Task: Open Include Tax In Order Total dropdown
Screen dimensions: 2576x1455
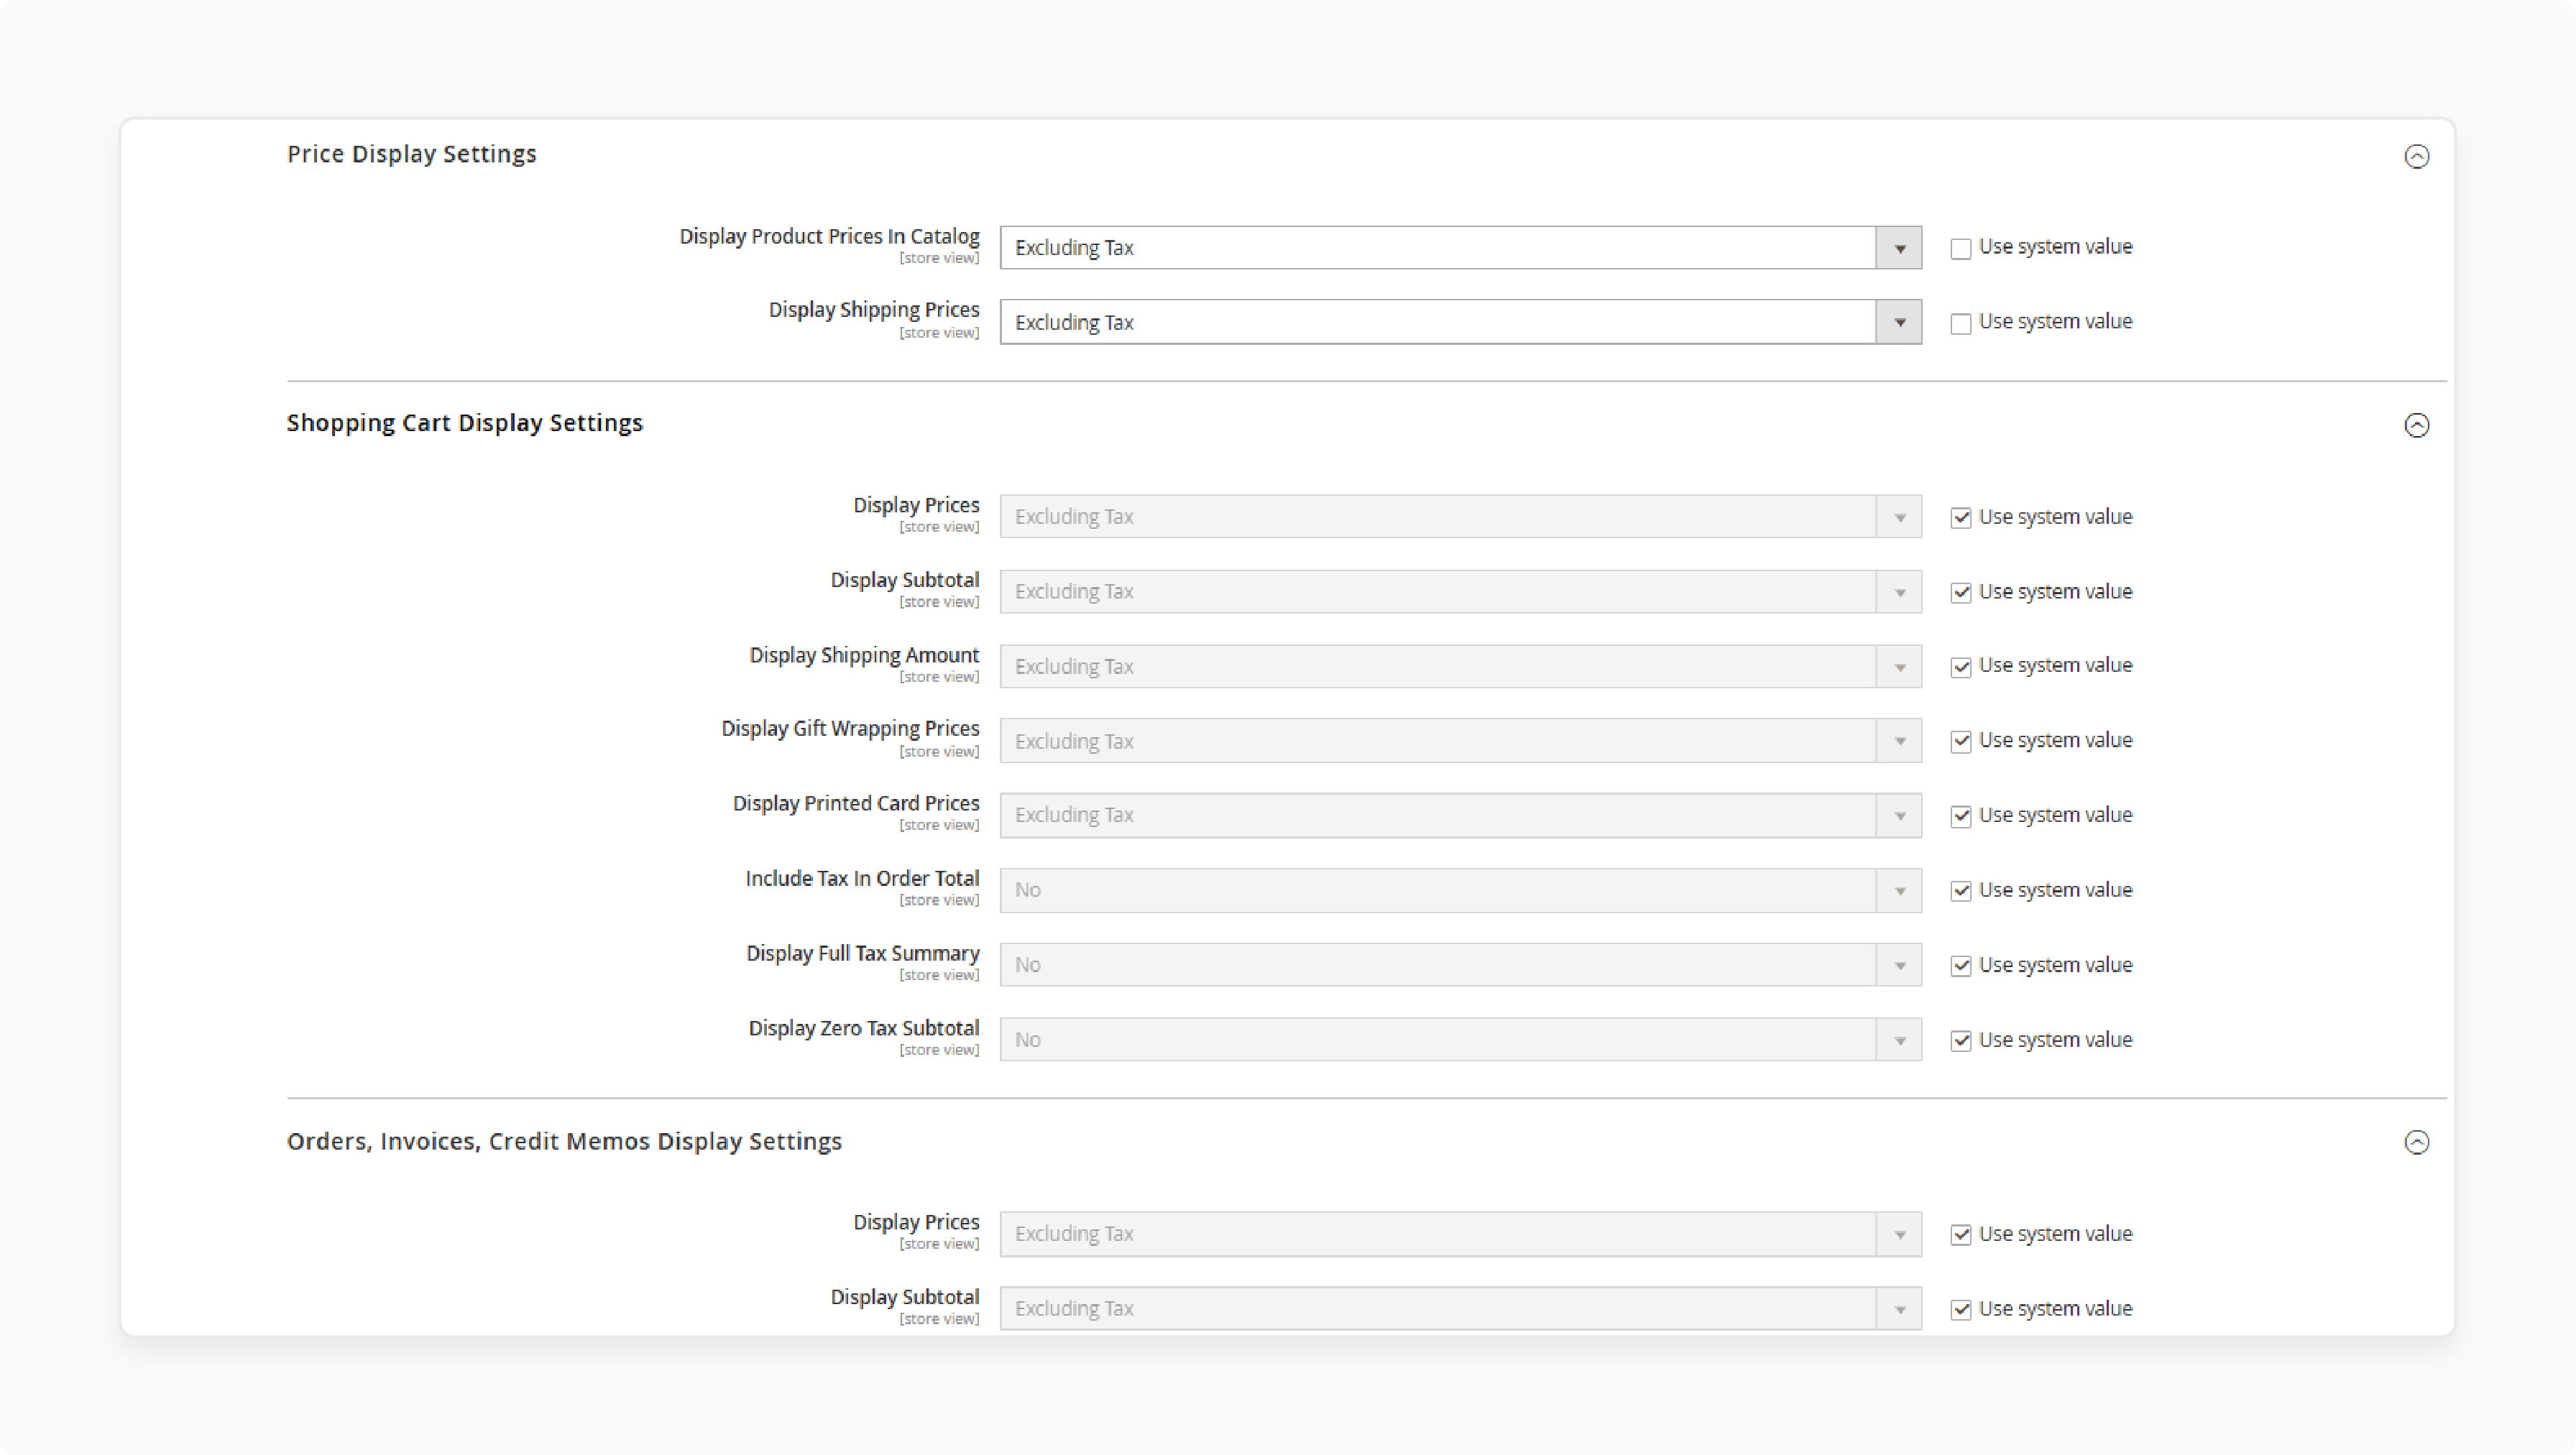Action: tap(1460, 890)
